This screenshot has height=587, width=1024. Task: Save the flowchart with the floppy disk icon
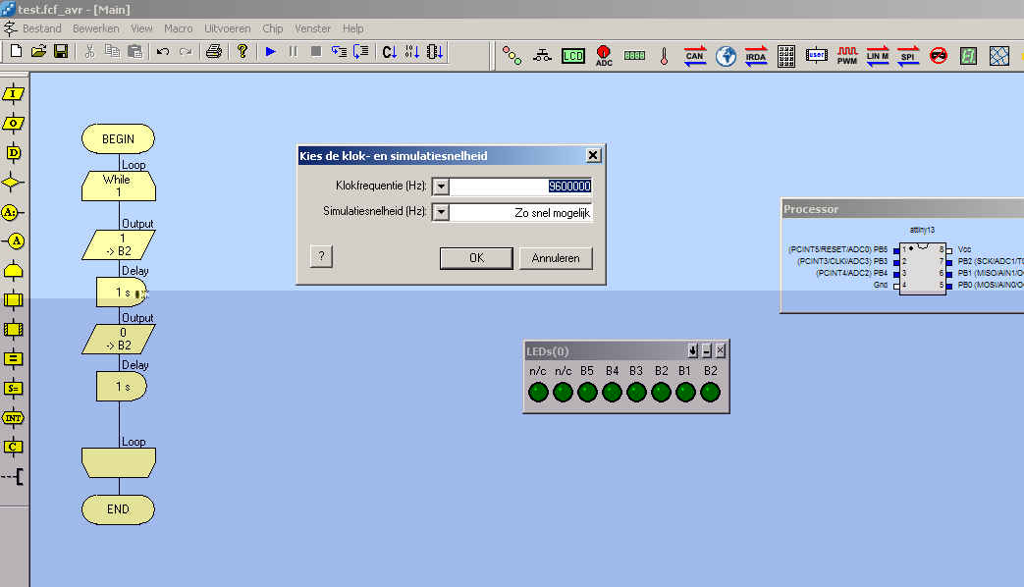61,52
